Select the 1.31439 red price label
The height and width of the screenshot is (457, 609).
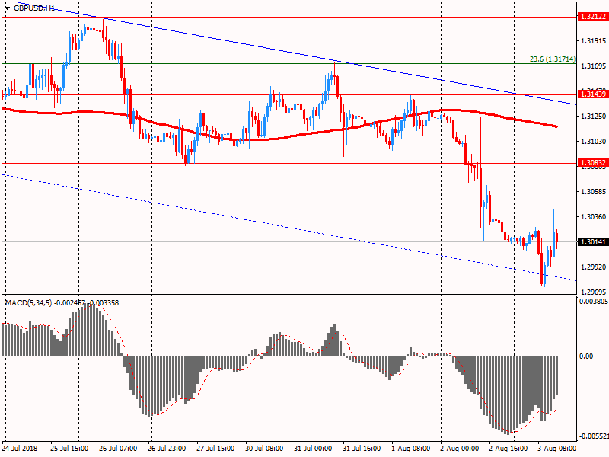(x=593, y=94)
